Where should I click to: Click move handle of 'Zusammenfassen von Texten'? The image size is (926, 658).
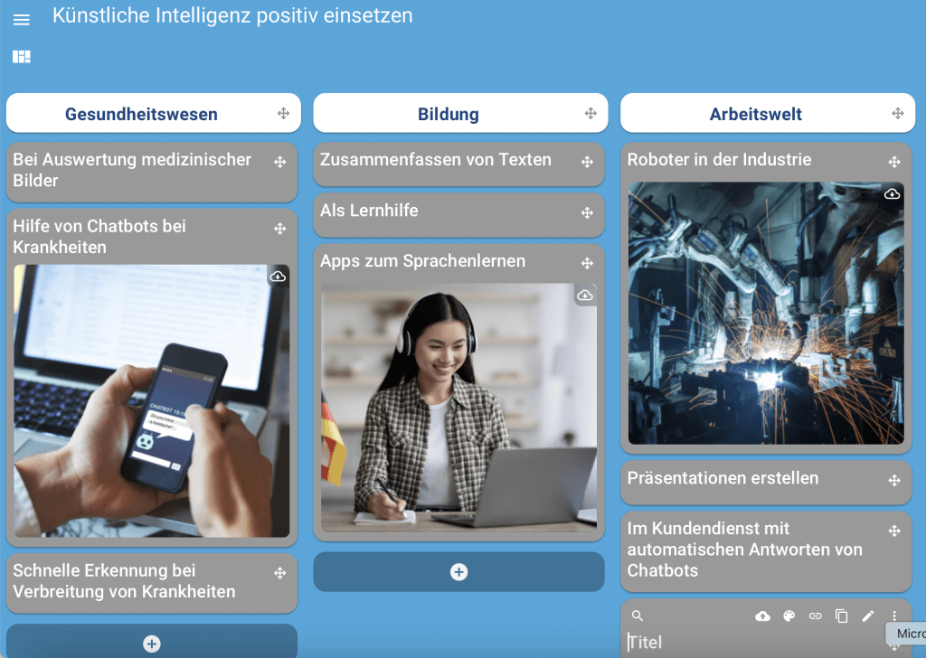coord(587,162)
